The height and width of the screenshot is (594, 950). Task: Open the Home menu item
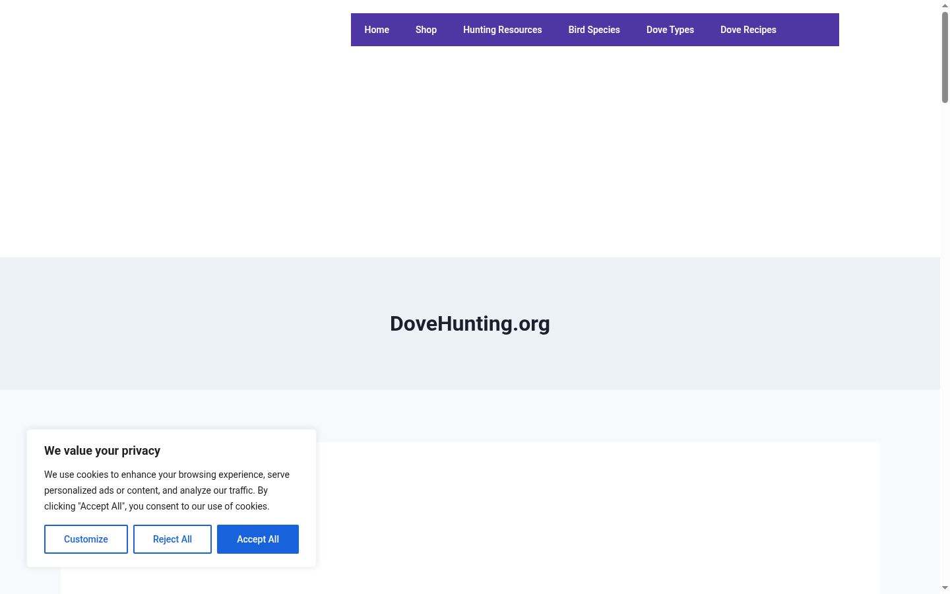[377, 30]
